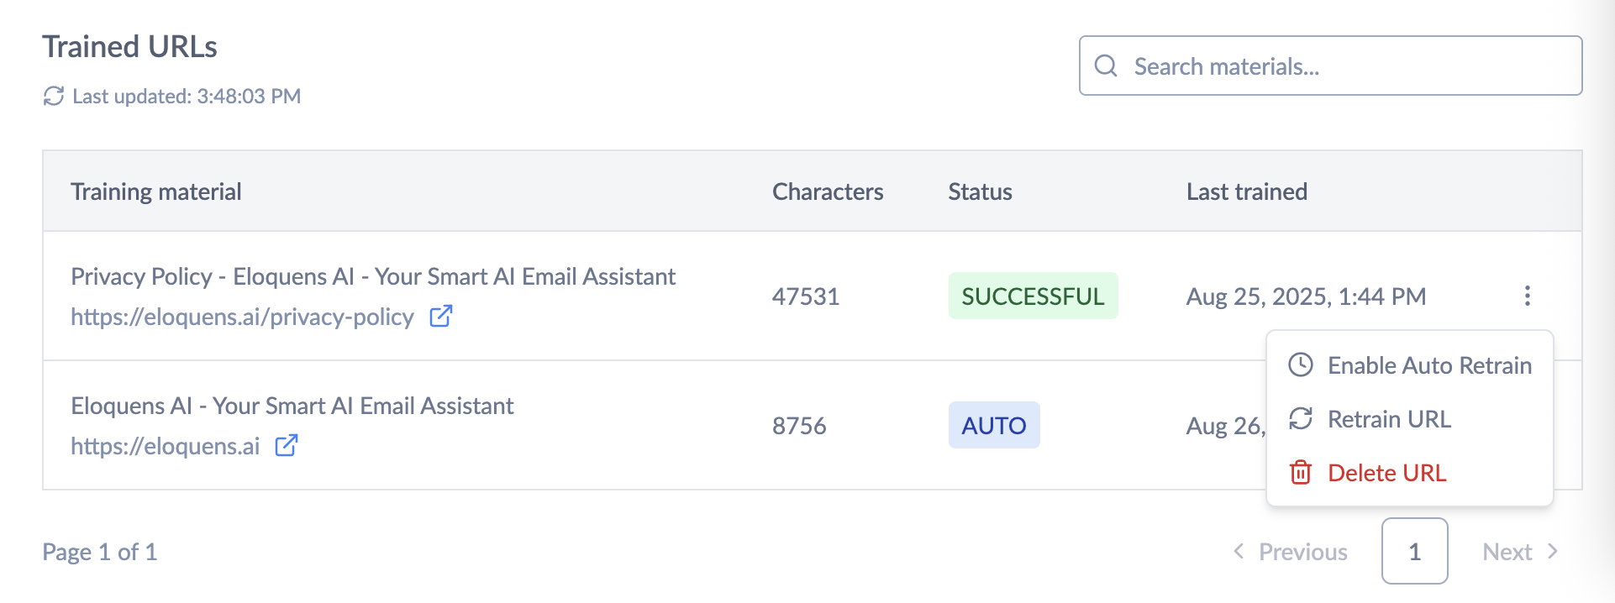Click the clock icon for auto retrain
Viewport: 1615px width, 603px height.
(1301, 364)
